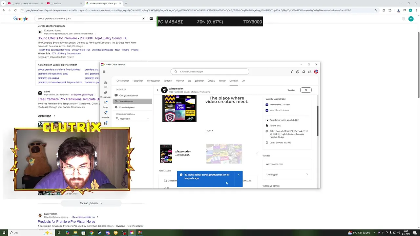420x236 pixels.
Task: Go to next slide arrow beside 1/20
Action: click(x=212, y=131)
